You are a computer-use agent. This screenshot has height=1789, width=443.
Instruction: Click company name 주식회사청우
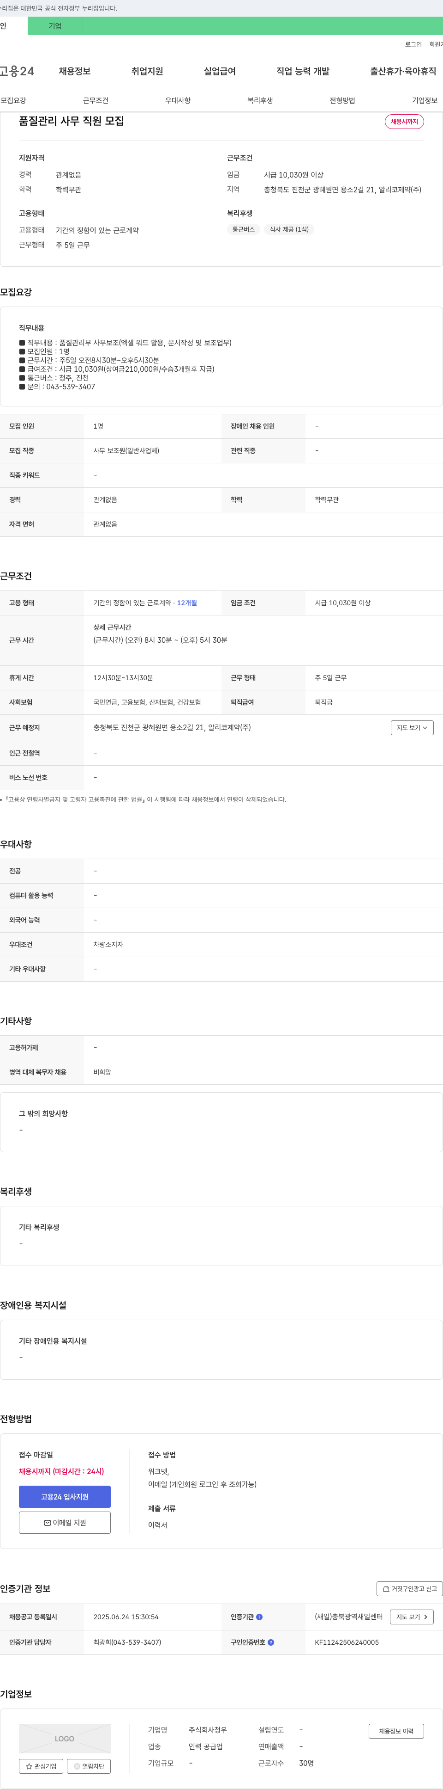point(208,1730)
